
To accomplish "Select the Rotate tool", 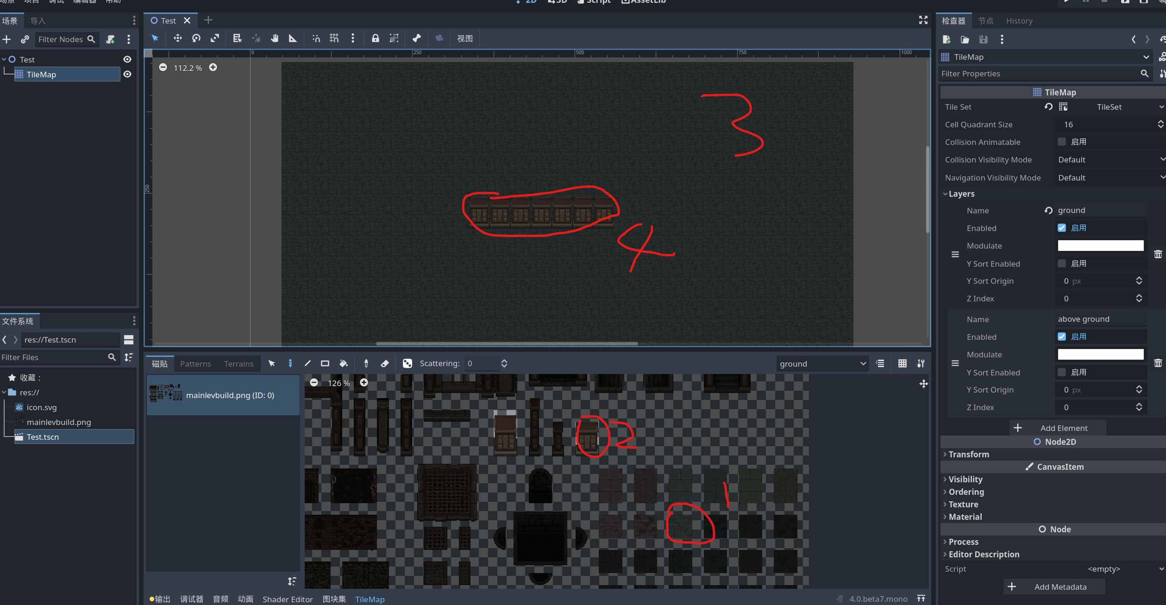I will click(196, 38).
